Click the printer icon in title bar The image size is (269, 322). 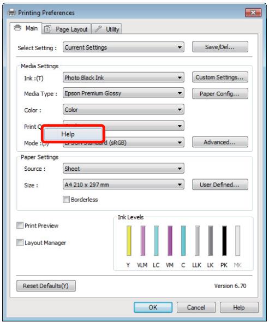point(11,13)
